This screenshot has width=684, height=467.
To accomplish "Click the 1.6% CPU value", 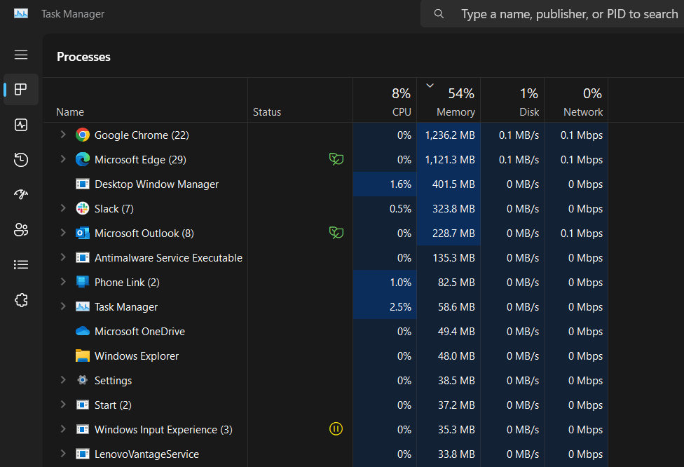I will (x=400, y=184).
